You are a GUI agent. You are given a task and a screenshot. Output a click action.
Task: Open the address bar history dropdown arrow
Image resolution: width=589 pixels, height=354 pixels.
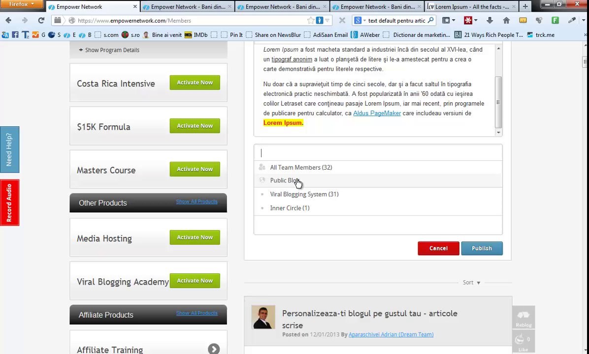[327, 21]
